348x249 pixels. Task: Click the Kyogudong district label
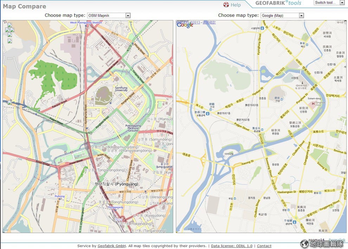(x=149, y=216)
